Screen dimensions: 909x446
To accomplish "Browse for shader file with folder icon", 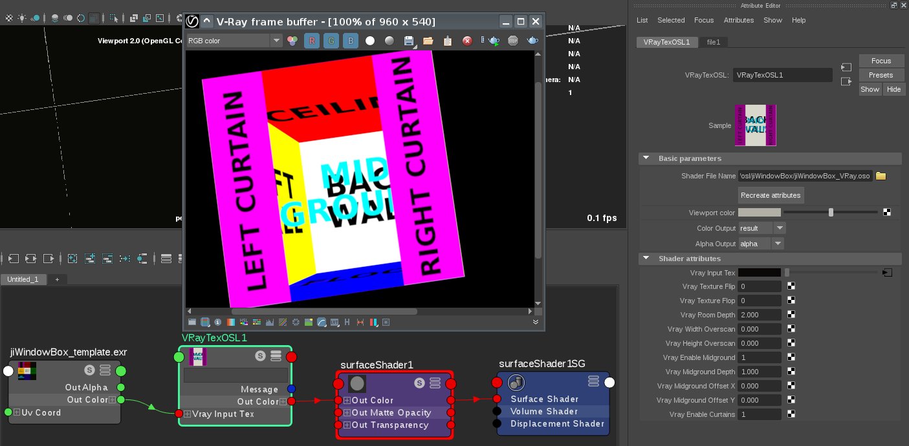I will tap(881, 176).
